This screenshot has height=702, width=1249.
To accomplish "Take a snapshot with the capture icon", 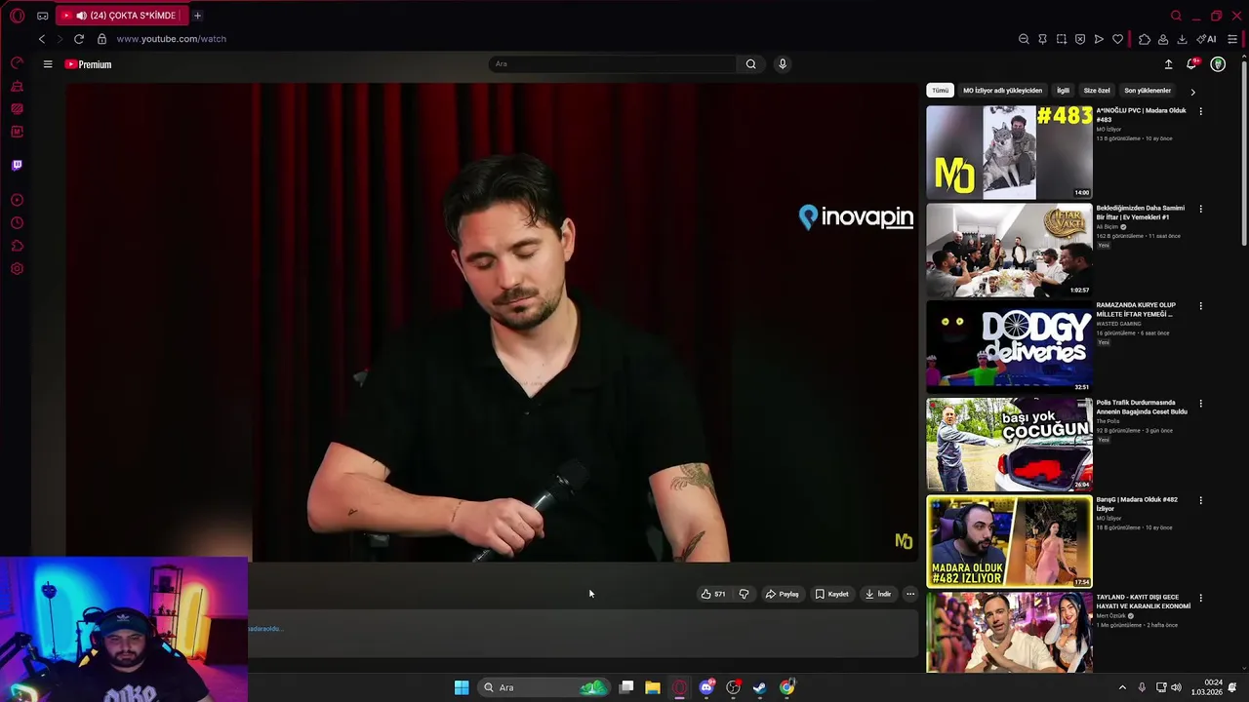I will [x=1061, y=39].
